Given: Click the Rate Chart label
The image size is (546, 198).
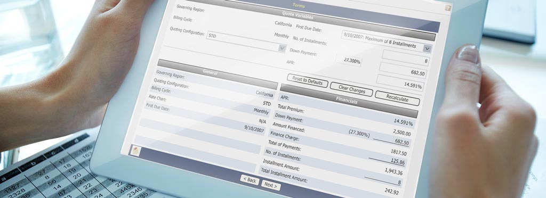Looking at the screenshot, I should click(x=158, y=99).
